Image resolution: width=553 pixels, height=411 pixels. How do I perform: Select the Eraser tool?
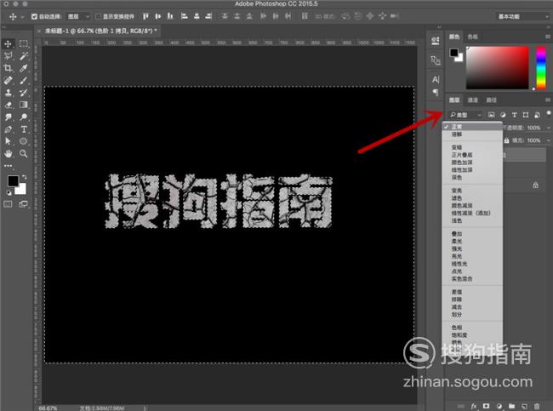coord(9,105)
